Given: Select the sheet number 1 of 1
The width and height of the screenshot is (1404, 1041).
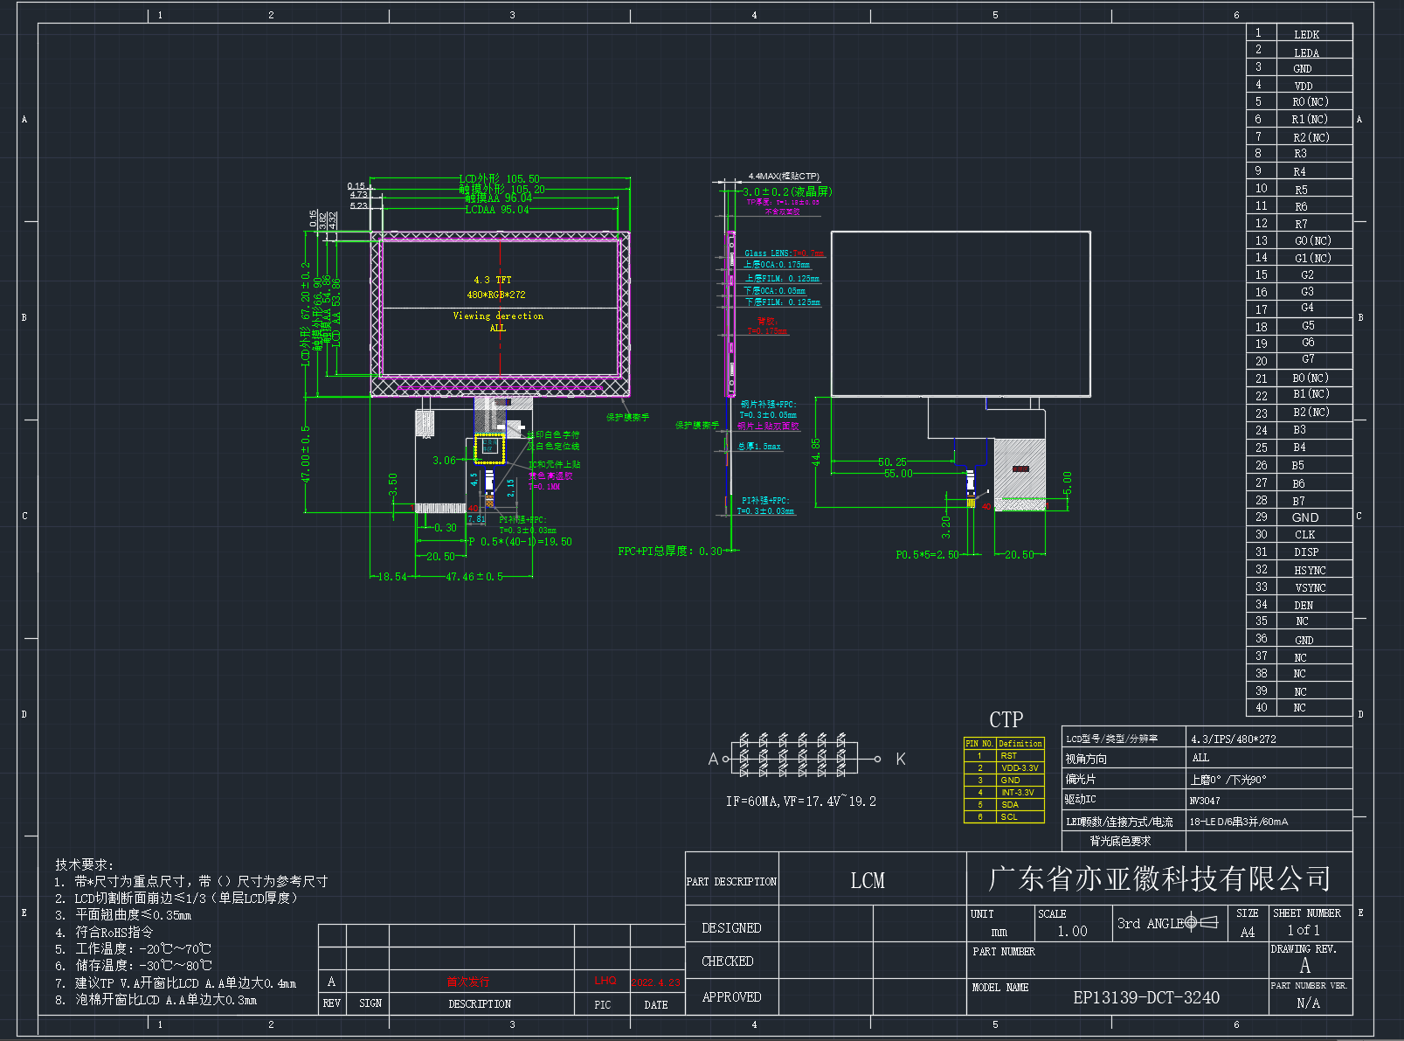Looking at the screenshot, I should pyautogui.click(x=1304, y=931).
